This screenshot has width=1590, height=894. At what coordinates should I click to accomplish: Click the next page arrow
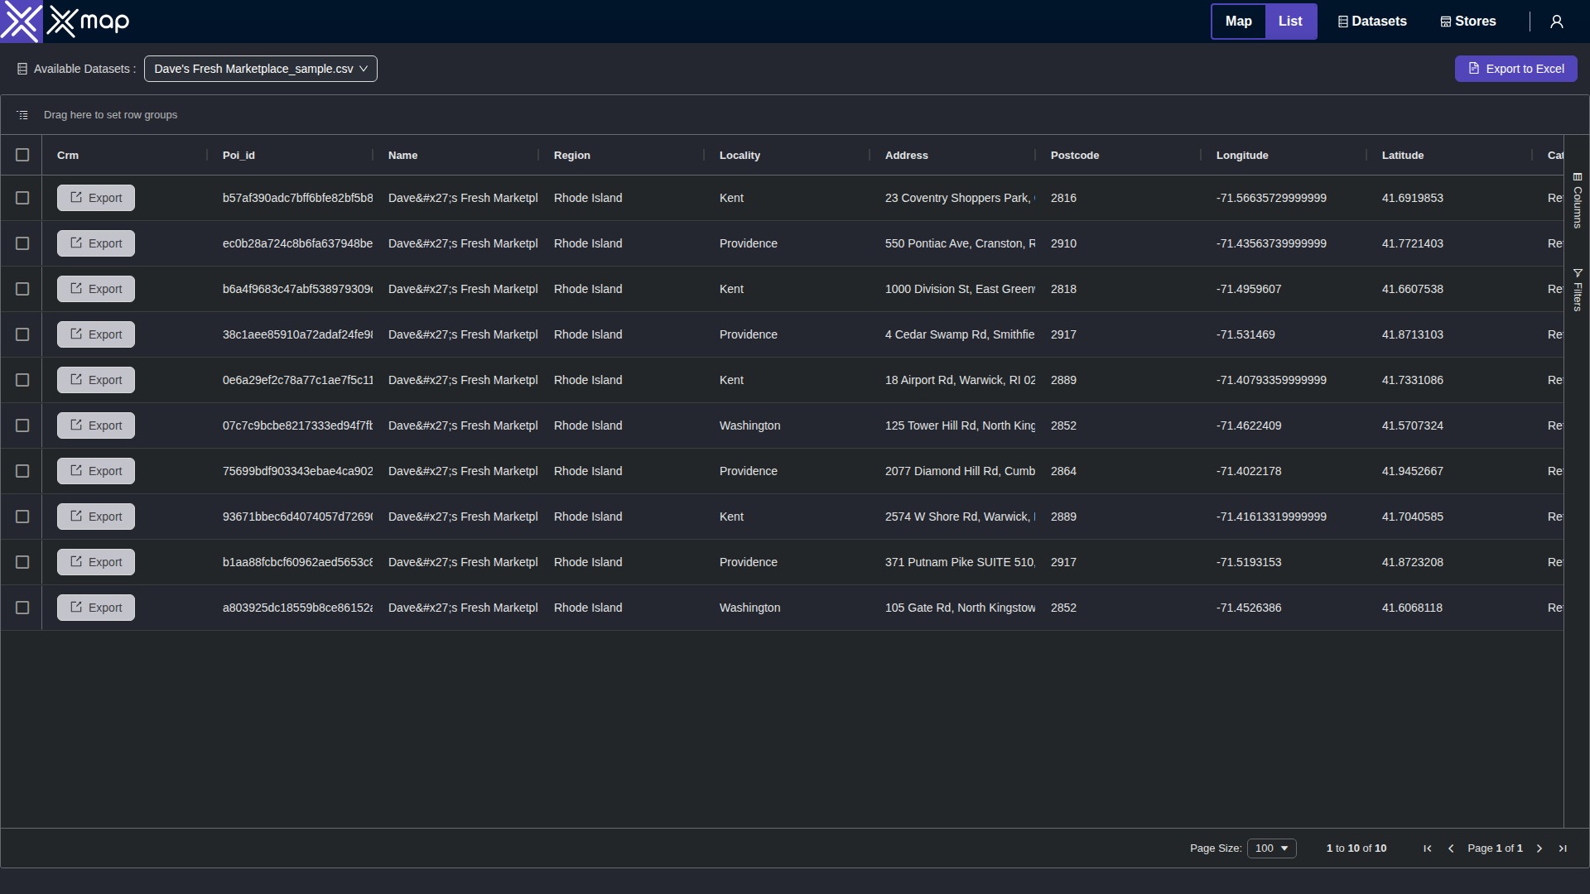[1539, 848]
